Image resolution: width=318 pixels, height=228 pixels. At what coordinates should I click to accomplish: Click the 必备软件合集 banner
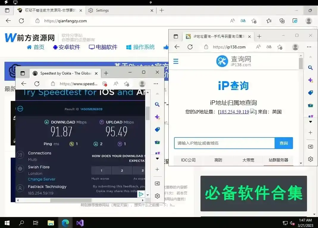point(253,193)
